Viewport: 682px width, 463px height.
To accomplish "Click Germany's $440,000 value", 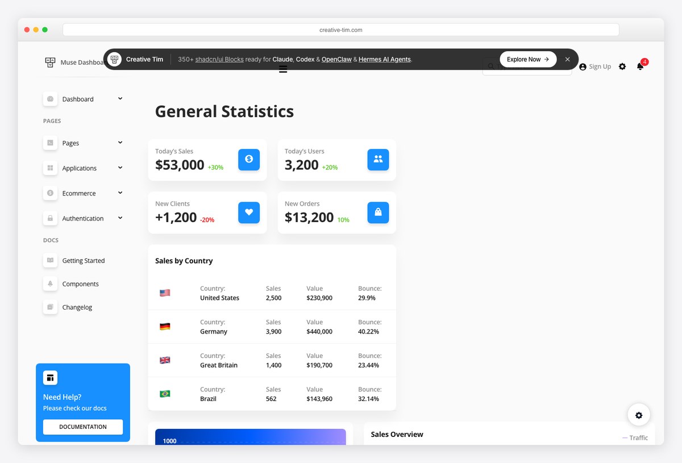I will tap(319, 331).
